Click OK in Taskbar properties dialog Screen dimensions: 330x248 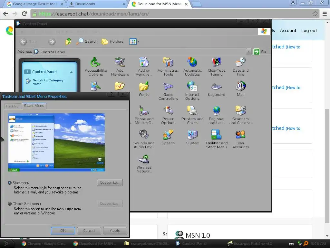click(x=63, y=231)
